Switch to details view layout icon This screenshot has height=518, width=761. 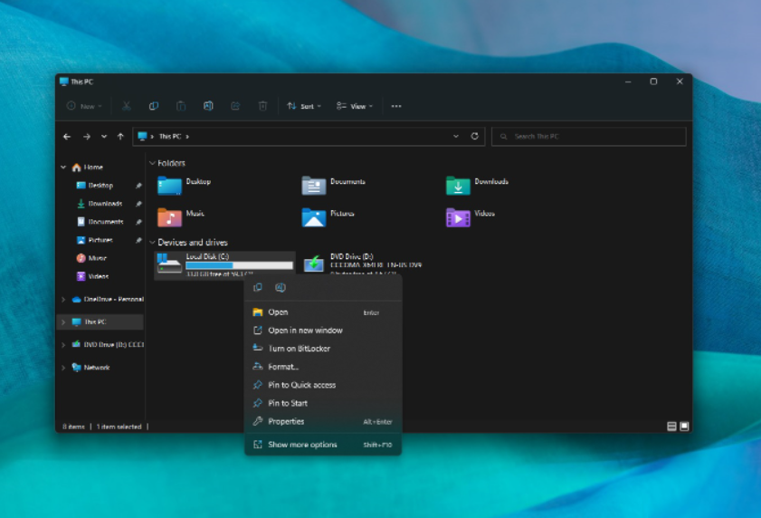coord(671,427)
